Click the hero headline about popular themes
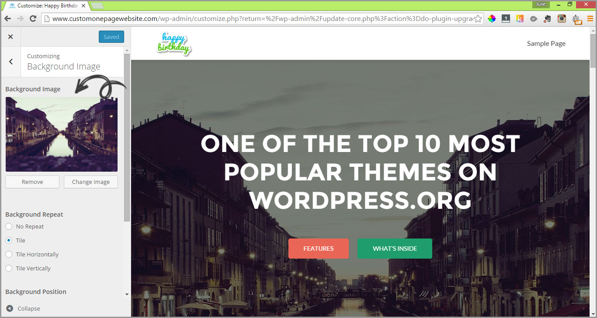Image resolution: width=597 pixels, height=318 pixels. tap(361, 172)
